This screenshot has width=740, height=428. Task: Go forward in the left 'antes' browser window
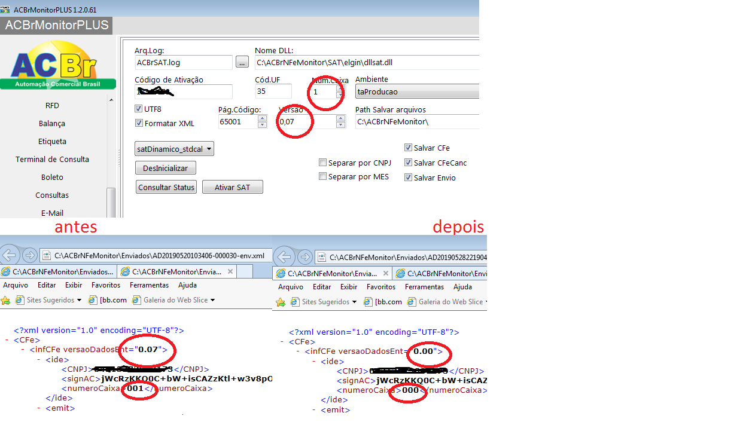pyautogui.click(x=30, y=255)
